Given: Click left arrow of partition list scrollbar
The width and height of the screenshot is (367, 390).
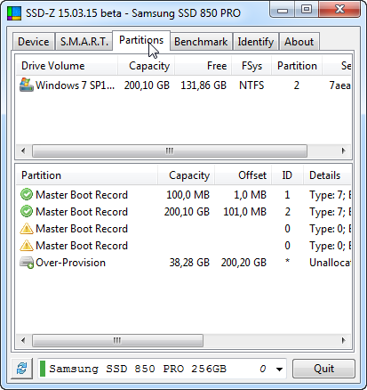Looking at the screenshot, I should click(x=23, y=340).
